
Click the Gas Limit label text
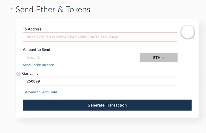(30, 73)
